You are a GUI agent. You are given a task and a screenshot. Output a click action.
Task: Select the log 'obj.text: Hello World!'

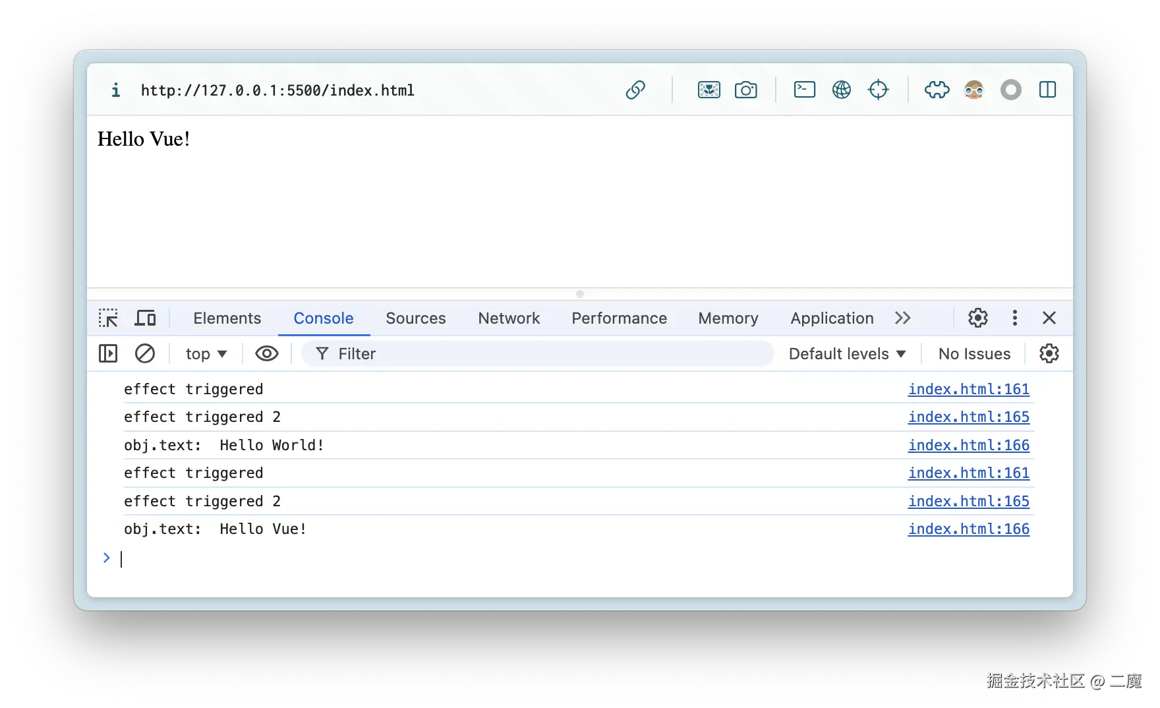coord(224,445)
